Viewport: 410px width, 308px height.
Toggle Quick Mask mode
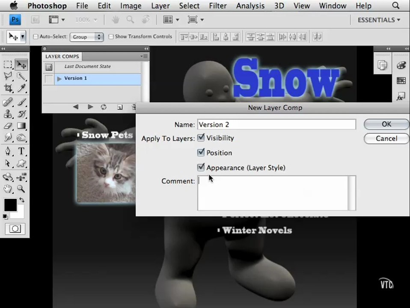(x=15, y=229)
